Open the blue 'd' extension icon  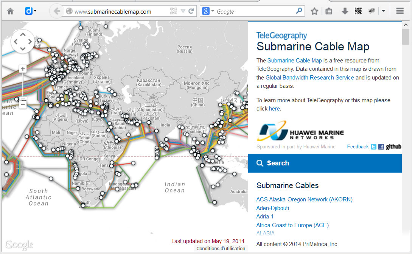28,11
